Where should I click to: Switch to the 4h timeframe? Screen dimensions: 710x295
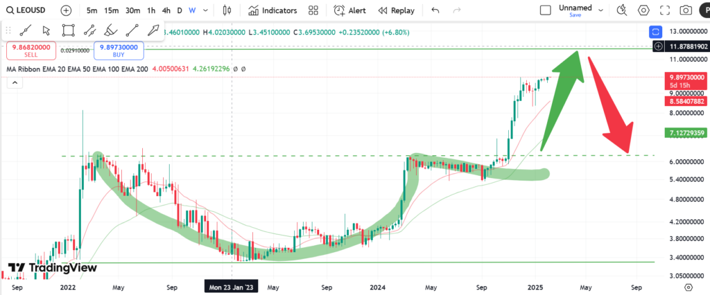(x=166, y=10)
